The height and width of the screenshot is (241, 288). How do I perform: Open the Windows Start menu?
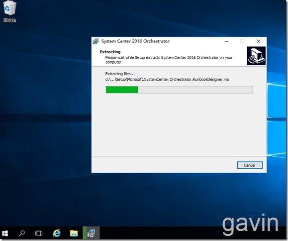tap(5, 233)
